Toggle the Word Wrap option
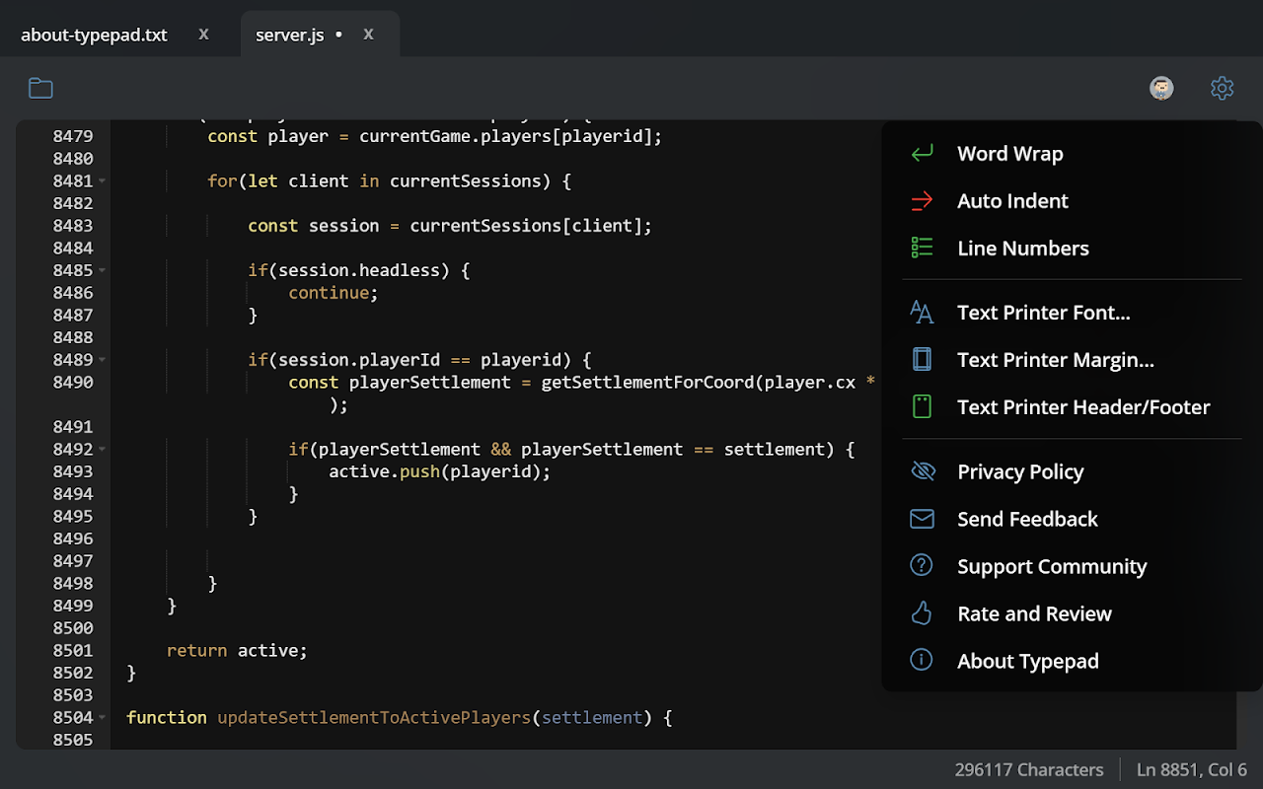This screenshot has height=789, width=1263. coord(1009,154)
